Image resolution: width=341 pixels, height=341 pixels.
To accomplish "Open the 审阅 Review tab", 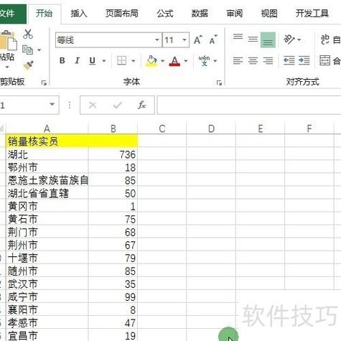I will (x=235, y=14).
